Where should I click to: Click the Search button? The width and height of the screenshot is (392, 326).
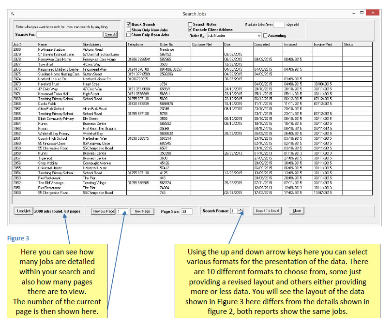tap(110, 34)
